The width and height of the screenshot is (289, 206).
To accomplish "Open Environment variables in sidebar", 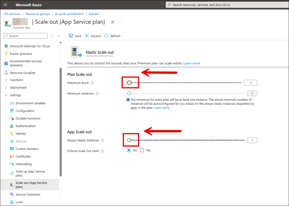I will (x=30, y=103).
